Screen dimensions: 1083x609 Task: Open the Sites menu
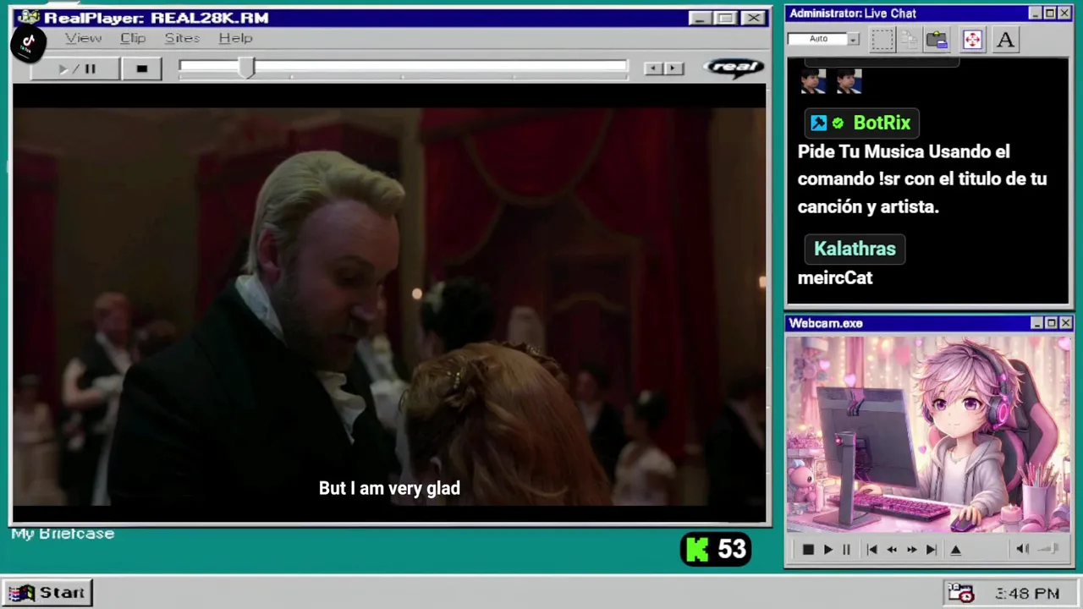tap(182, 38)
